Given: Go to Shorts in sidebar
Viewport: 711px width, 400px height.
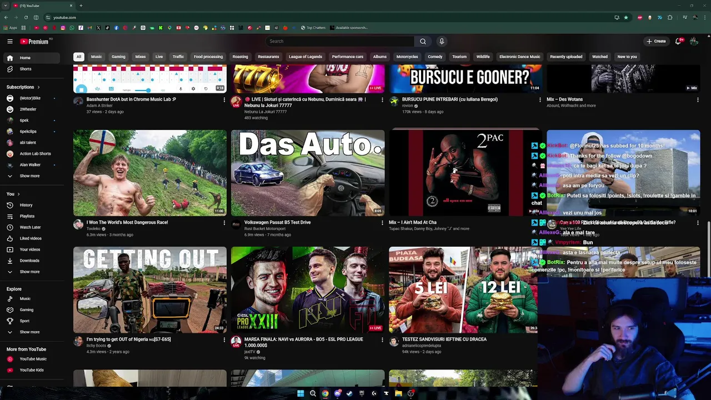Looking at the screenshot, I should (26, 69).
